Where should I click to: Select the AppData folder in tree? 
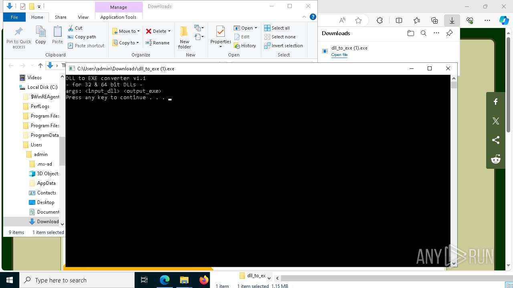(42, 183)
